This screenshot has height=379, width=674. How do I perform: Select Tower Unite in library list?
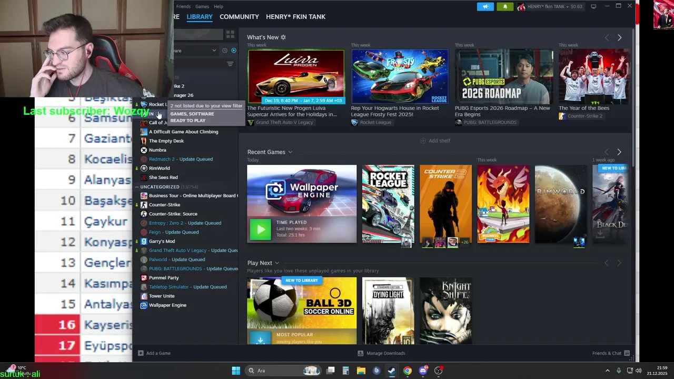pyautogui.click(x=162, y=296)
